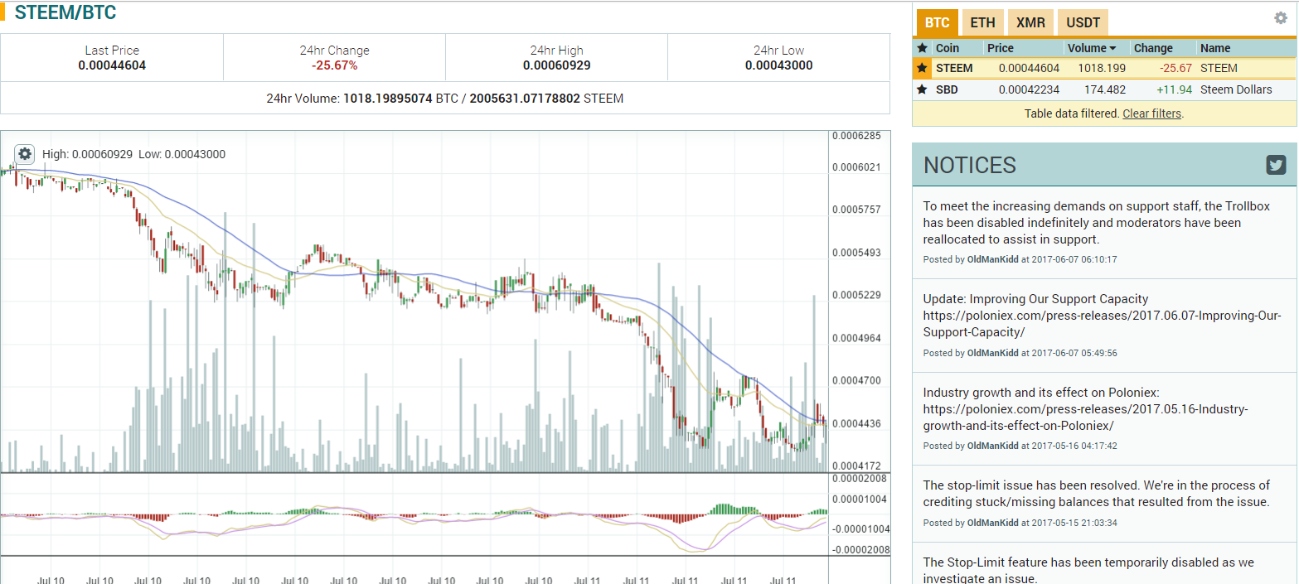This screenshot has width=1299, height=584.
Task: Click stop-limit issue resolved notice
Action: (1096, 494)
